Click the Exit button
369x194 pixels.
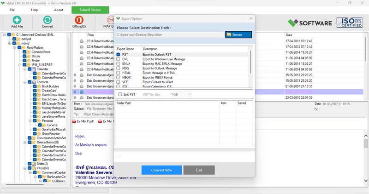pos(199,170)
